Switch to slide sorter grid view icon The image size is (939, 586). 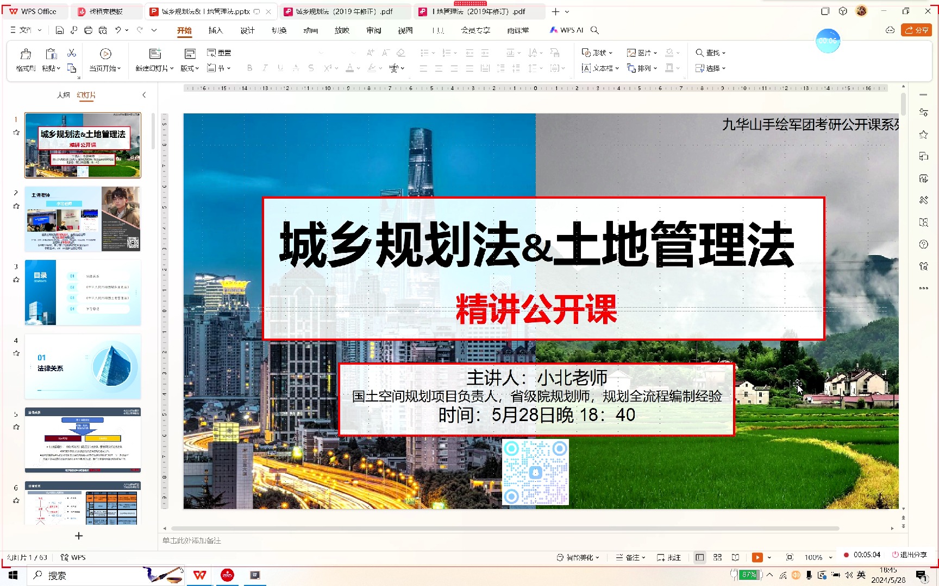click(x=717, y=557)
